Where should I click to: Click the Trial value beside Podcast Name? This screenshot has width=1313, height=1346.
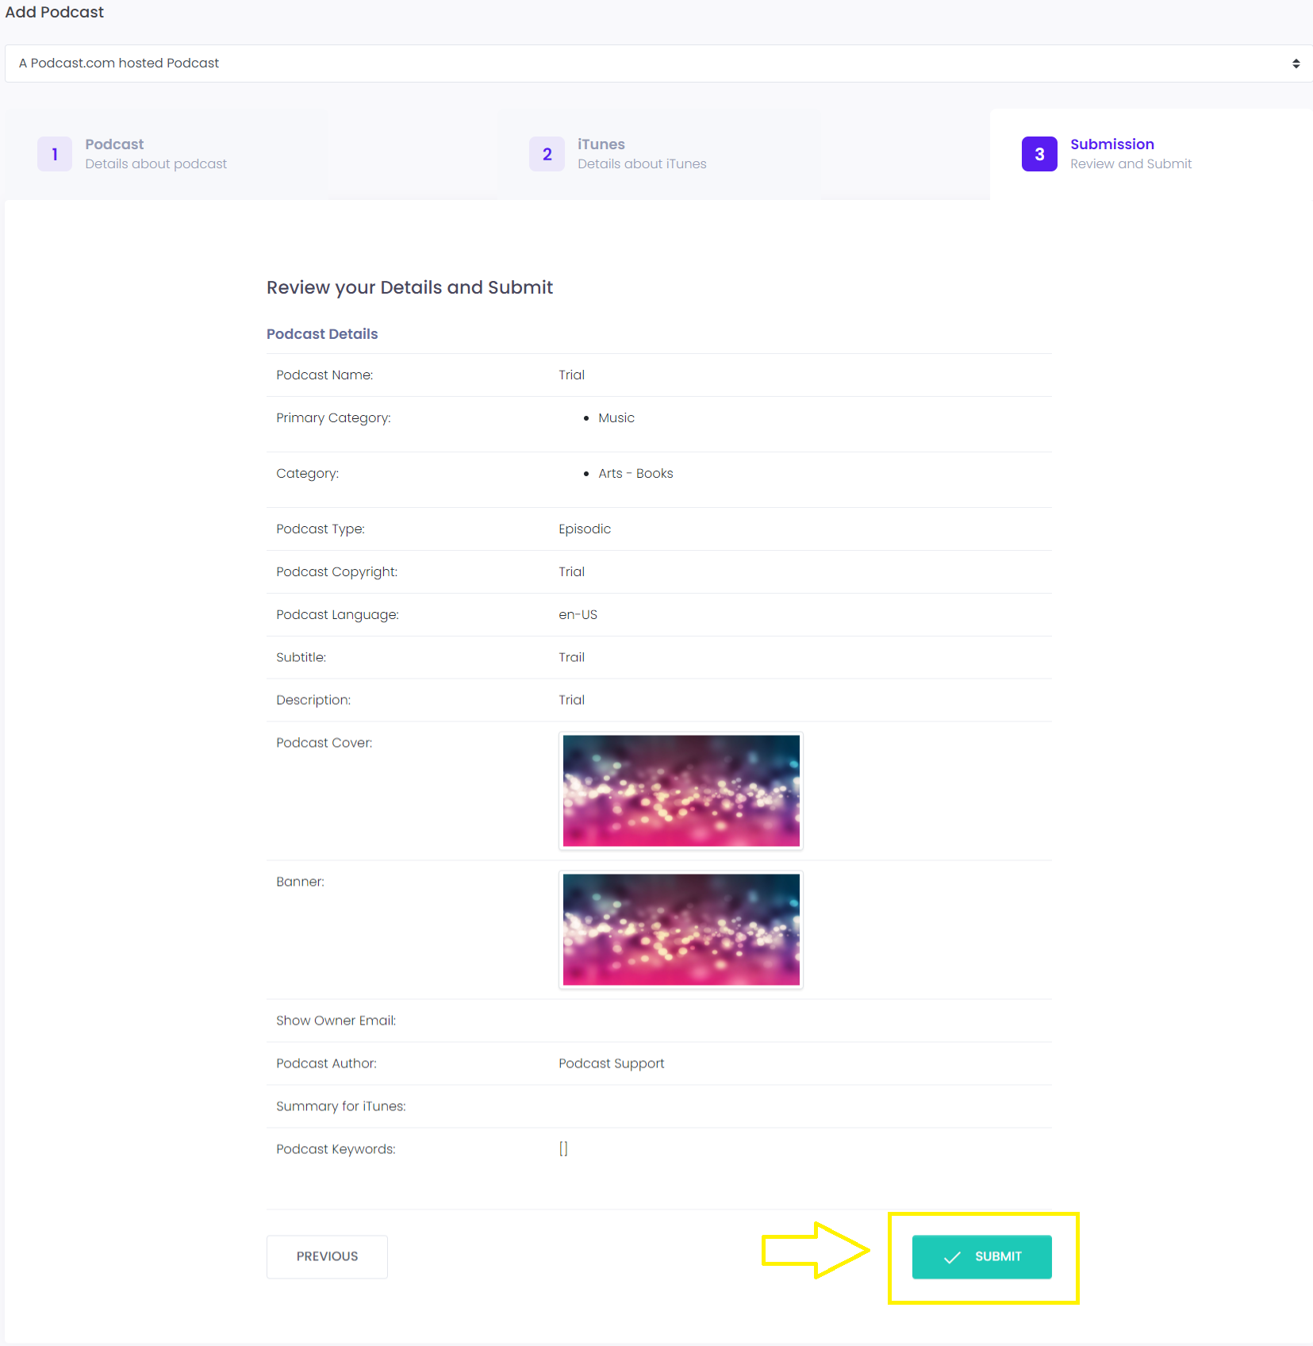[571, 375]
